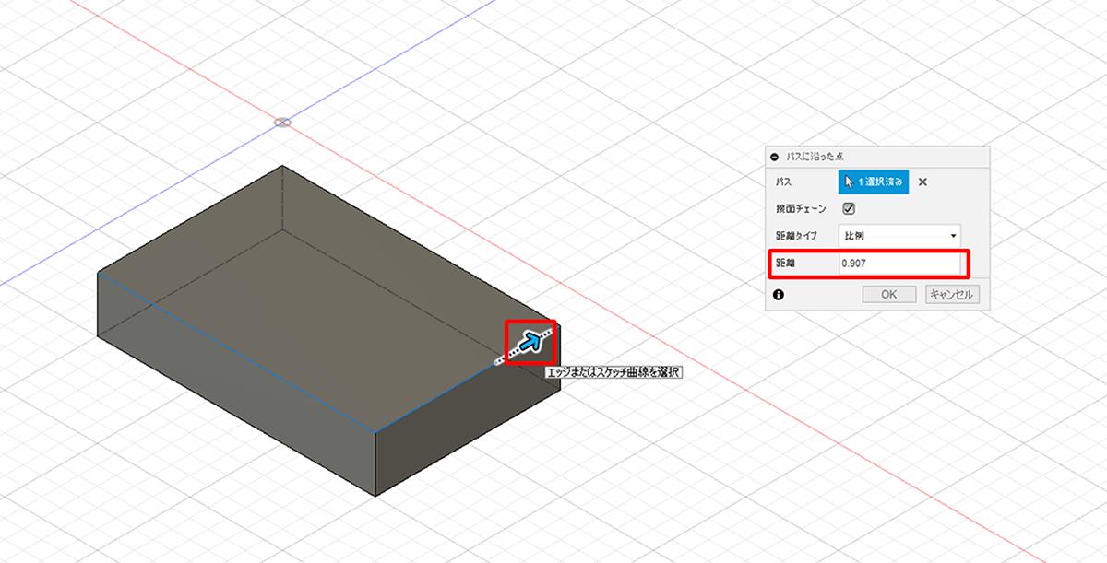Screen dimensions: 1107x563
Task: Click the パスに沿った点 dialog title text
Action: point(817,157)
